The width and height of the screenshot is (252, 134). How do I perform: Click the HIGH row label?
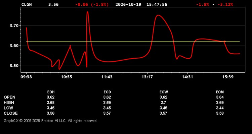(9, 103)
